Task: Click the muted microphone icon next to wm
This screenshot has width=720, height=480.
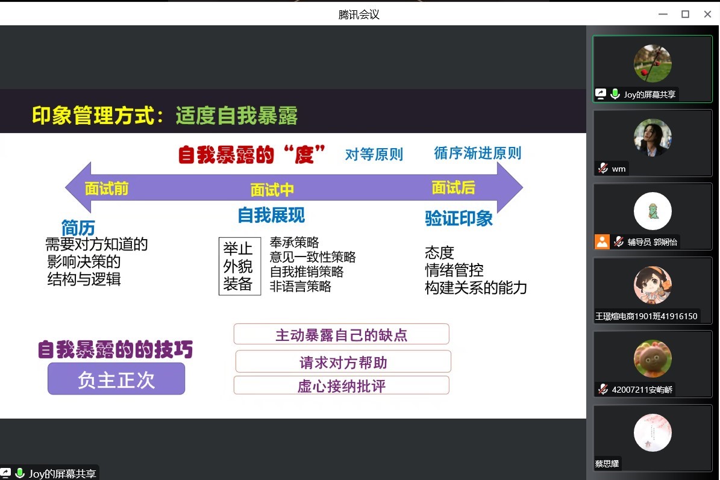Action: (x=603, y=169)
